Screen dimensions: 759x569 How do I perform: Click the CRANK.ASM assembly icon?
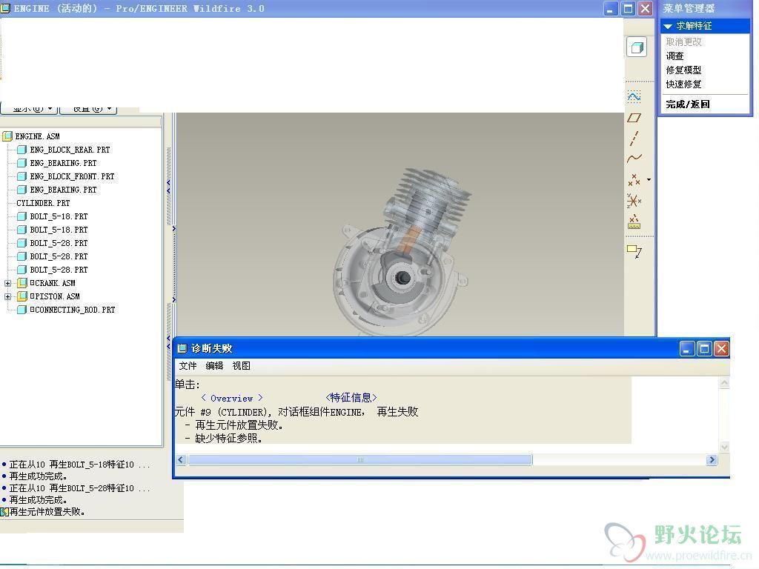pos(21,283)
